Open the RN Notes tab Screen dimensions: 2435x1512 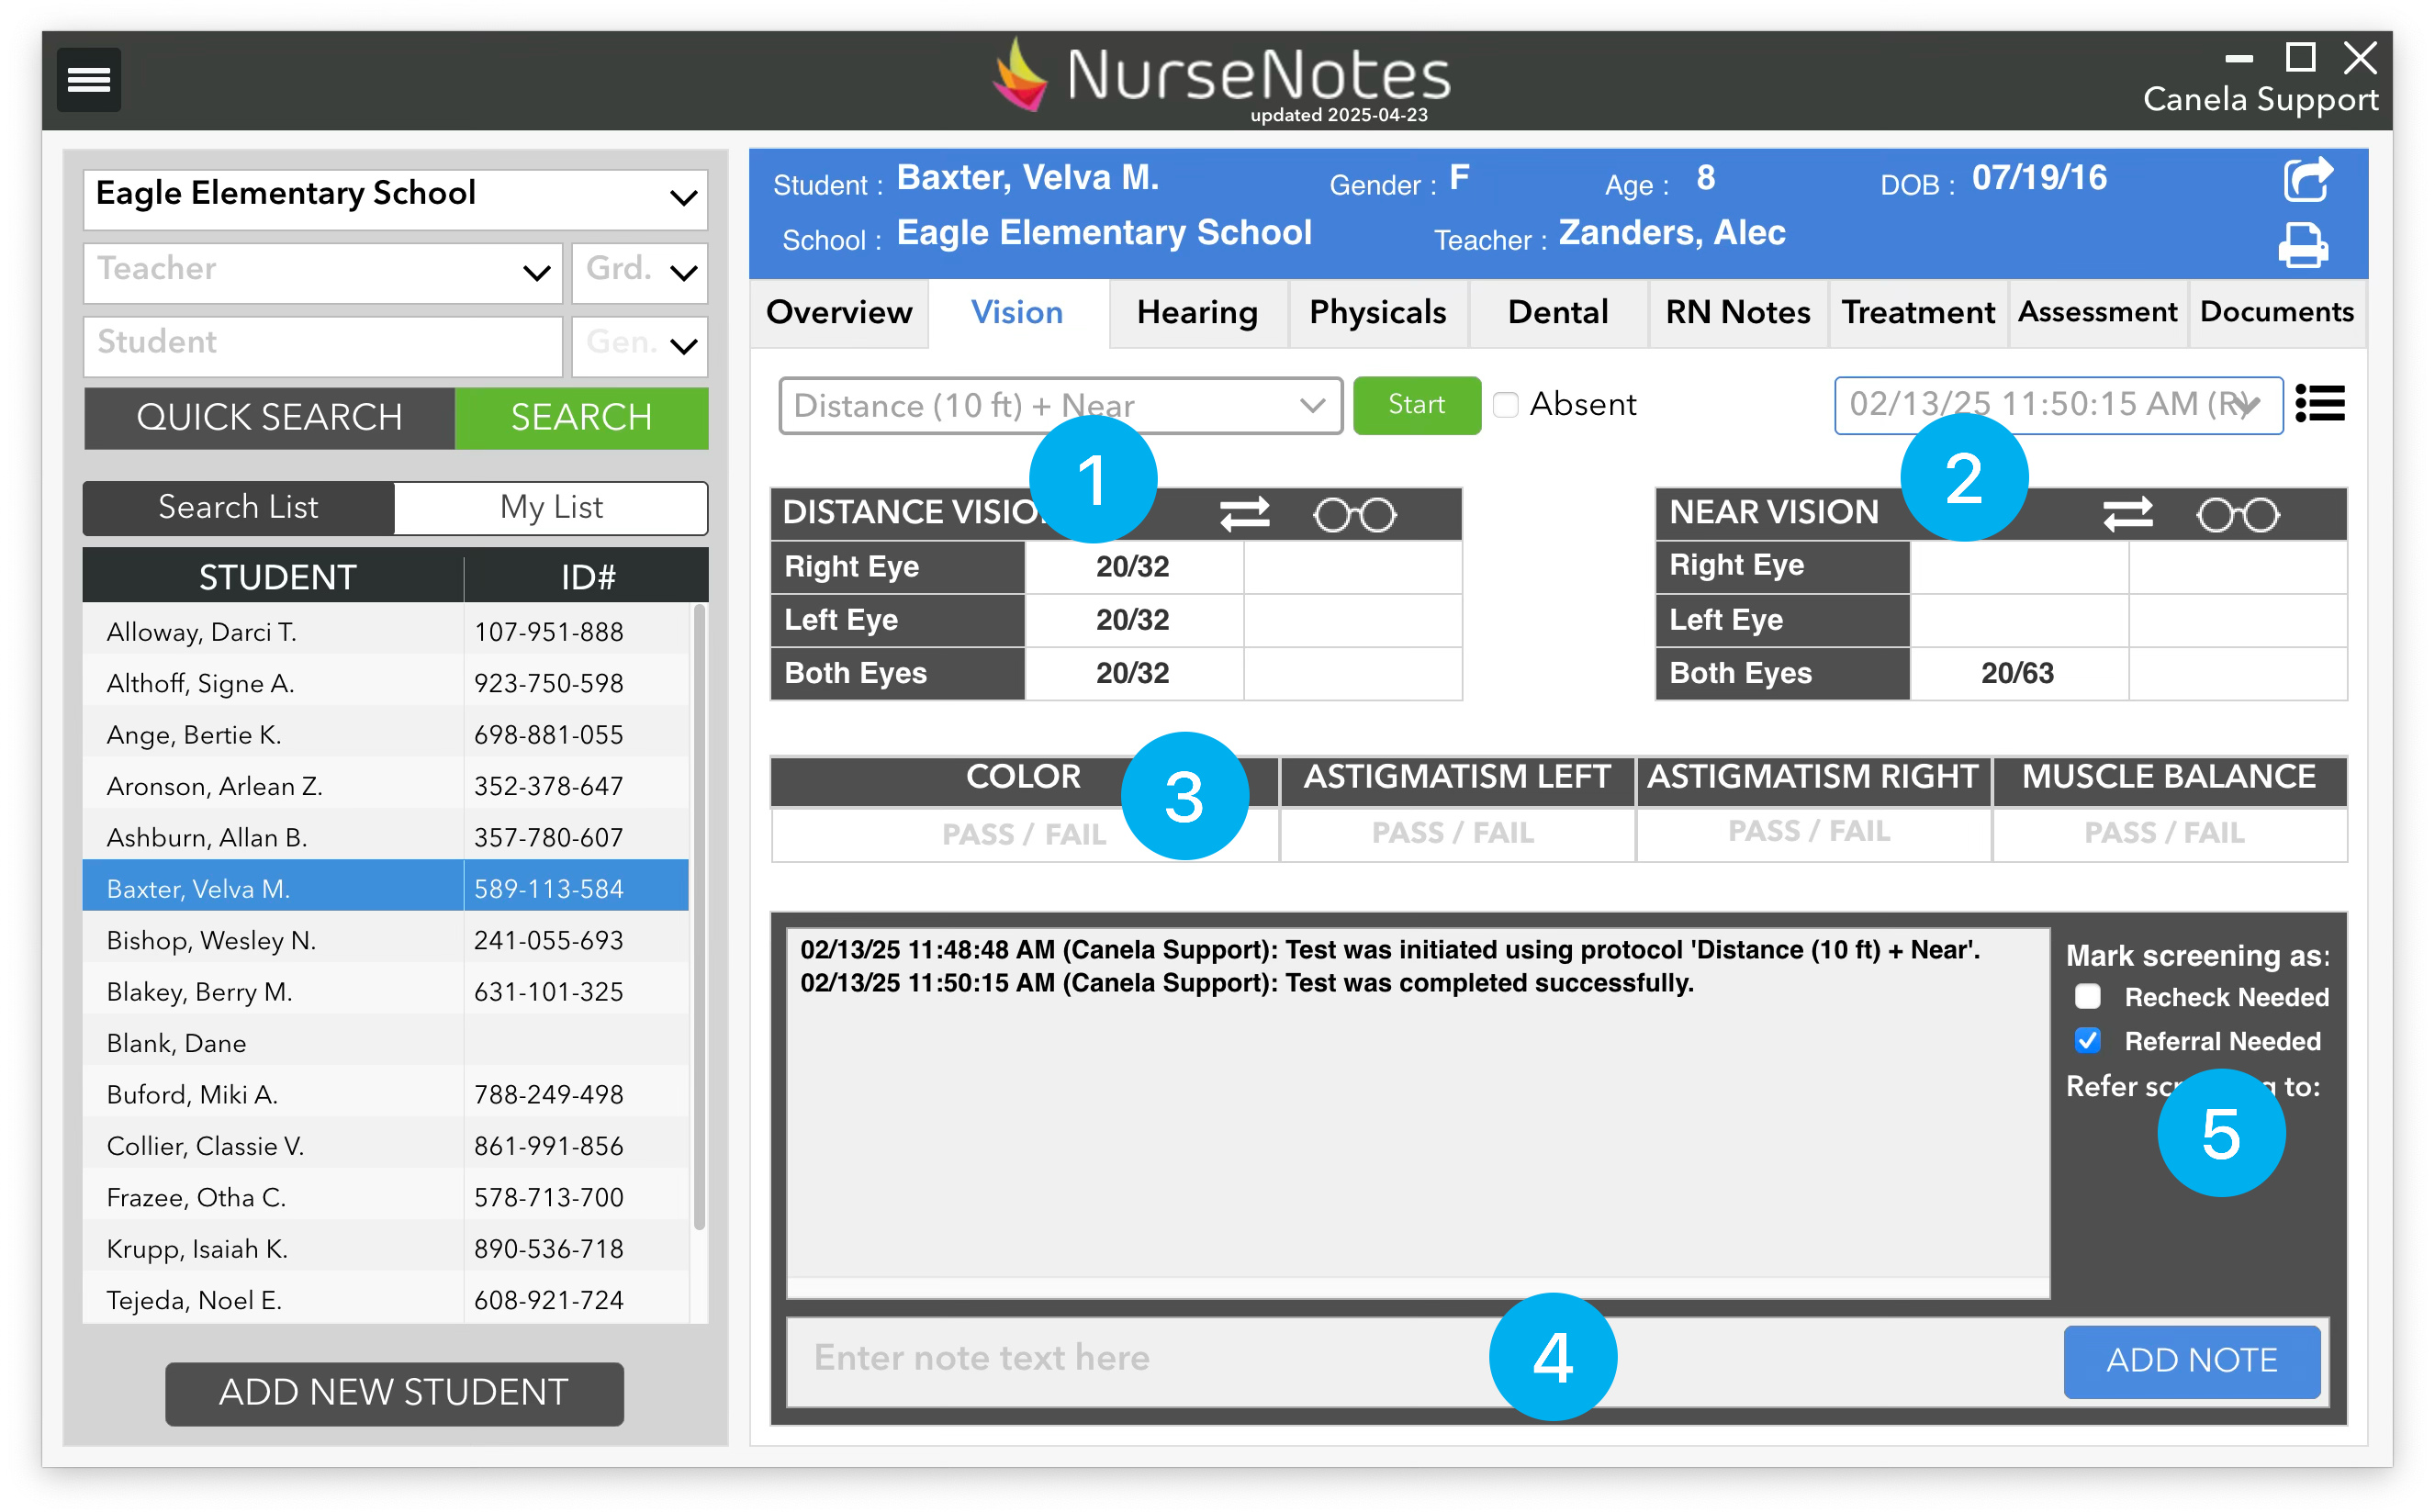[1737, 313]
